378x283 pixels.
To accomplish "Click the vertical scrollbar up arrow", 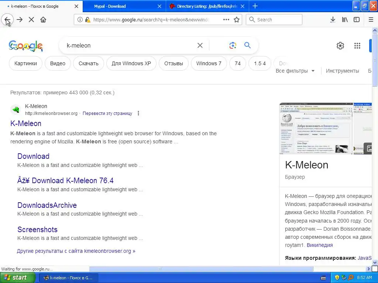I will [375, 30].
